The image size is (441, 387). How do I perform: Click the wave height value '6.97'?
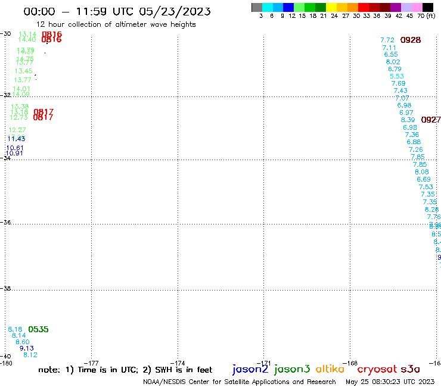pos(406,113)
